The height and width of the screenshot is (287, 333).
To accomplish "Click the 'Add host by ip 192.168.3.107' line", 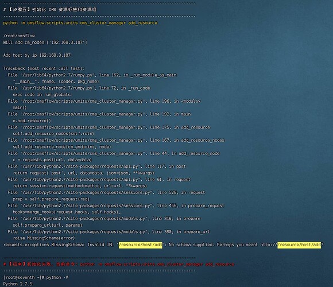I will (x=37, y=56).
